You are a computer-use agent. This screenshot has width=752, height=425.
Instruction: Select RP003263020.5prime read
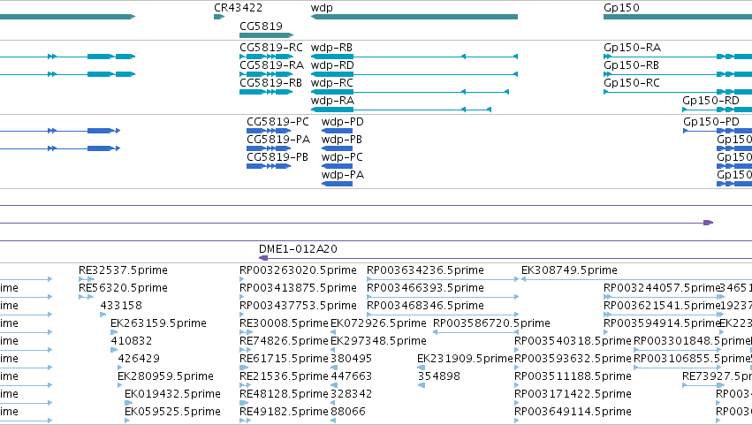click(242, 279)
